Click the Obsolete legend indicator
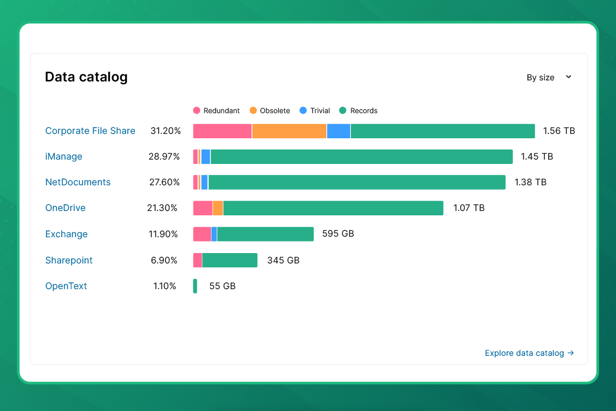This screenshot has height=411, width=616. click(253, 110)
